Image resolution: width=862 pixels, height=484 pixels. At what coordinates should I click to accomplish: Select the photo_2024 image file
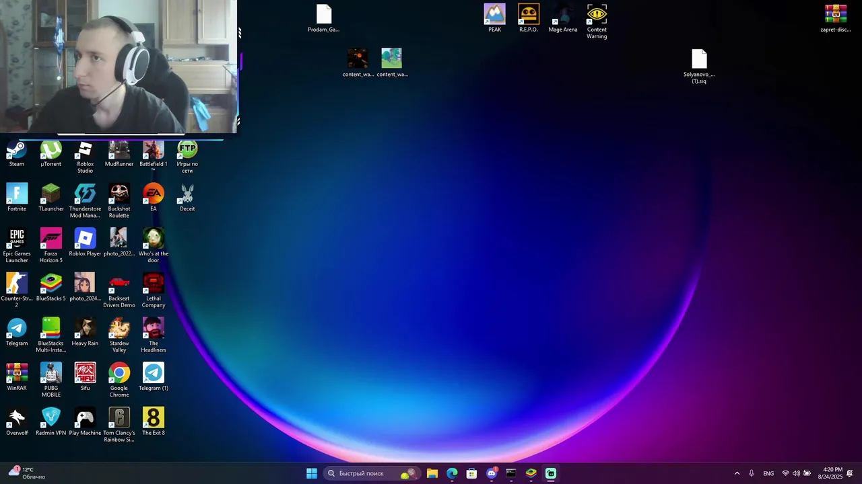tap(85, 287)
